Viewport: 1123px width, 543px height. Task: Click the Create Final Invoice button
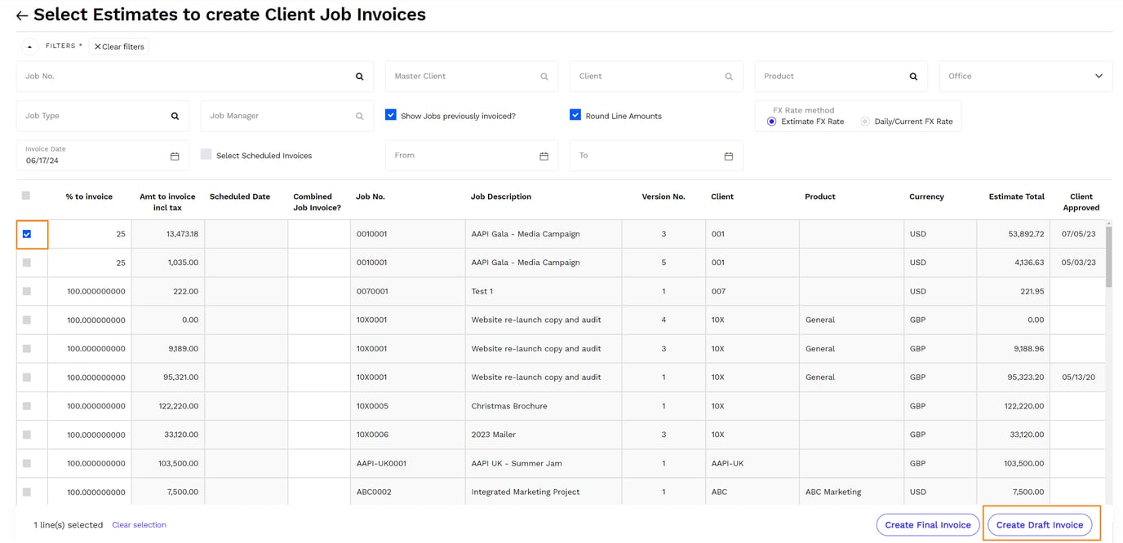[x=928, y=525]
